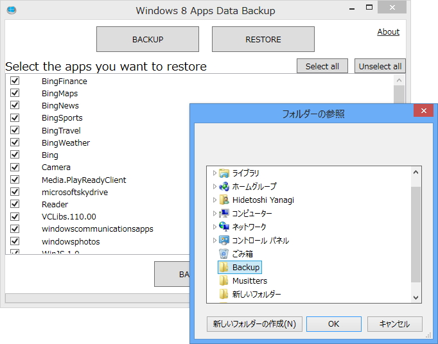Expand the ライブラリ tree node
The width and height of the screenshot is (438, 344).
point(215,173)
